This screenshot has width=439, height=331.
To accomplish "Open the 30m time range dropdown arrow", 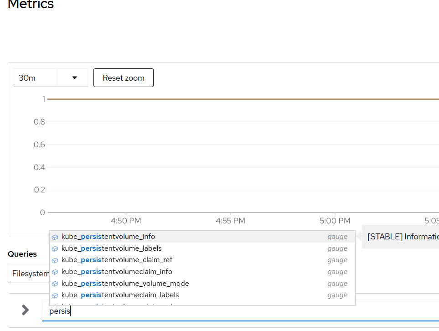I will coord(75,78).
